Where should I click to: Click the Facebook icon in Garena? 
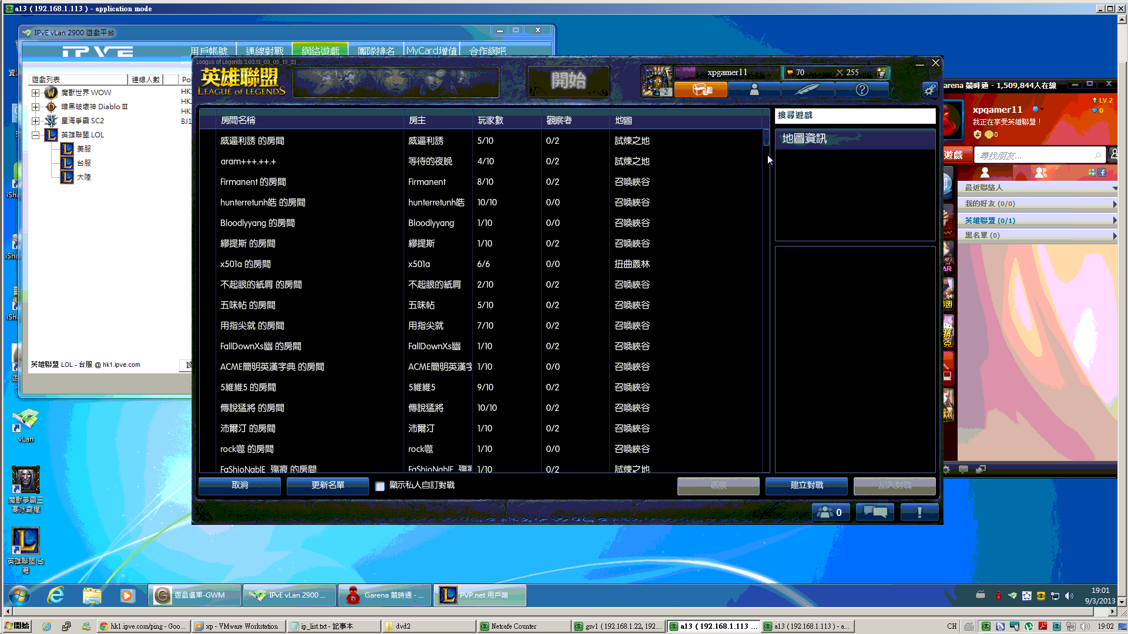click(x=1102, y=173)
